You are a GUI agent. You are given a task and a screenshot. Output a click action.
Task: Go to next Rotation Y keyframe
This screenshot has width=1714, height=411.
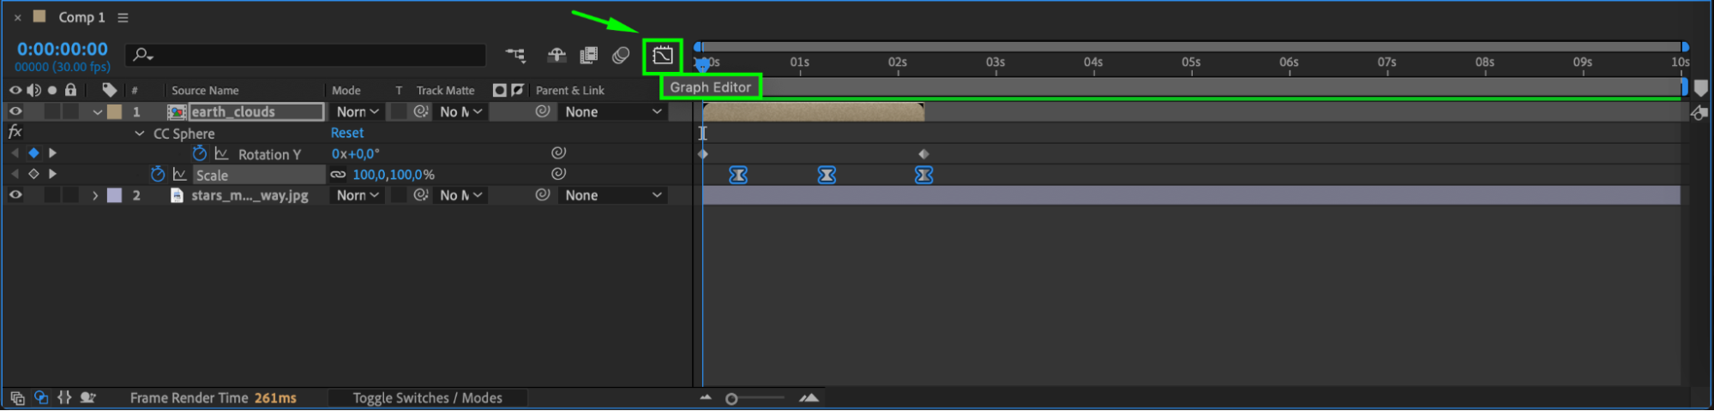pyautogui.click(x=52, y=153)
